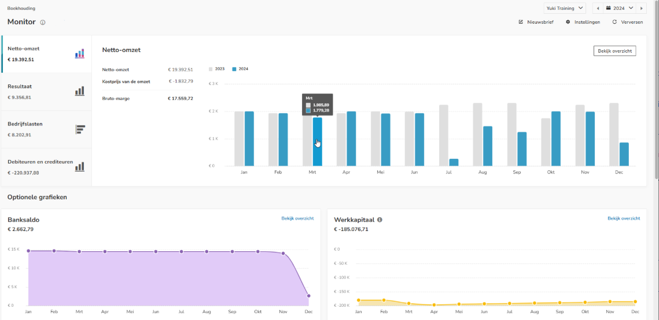Open Bekijk overzicht link for Banksaldo
Image resolution: width=659 pixels, height=320 pixels.
point(297,218)
